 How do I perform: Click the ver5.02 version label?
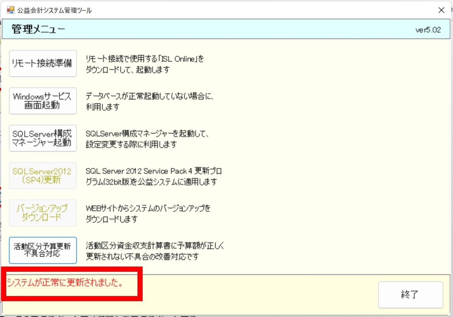[428, 30]
